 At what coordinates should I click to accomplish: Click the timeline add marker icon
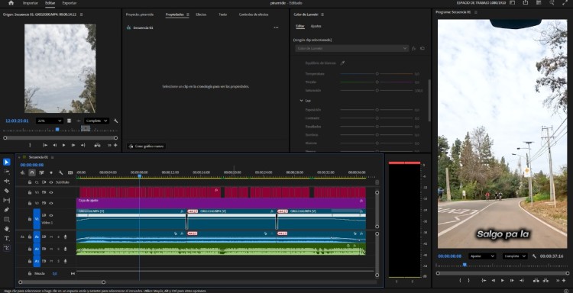pyautogui.click(x=51, y=172)
